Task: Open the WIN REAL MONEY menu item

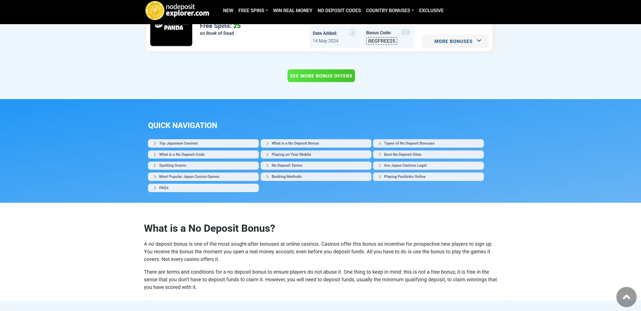Action: click(293, 11)
